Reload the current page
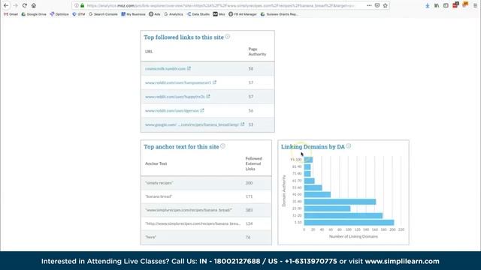 (25, 5)
